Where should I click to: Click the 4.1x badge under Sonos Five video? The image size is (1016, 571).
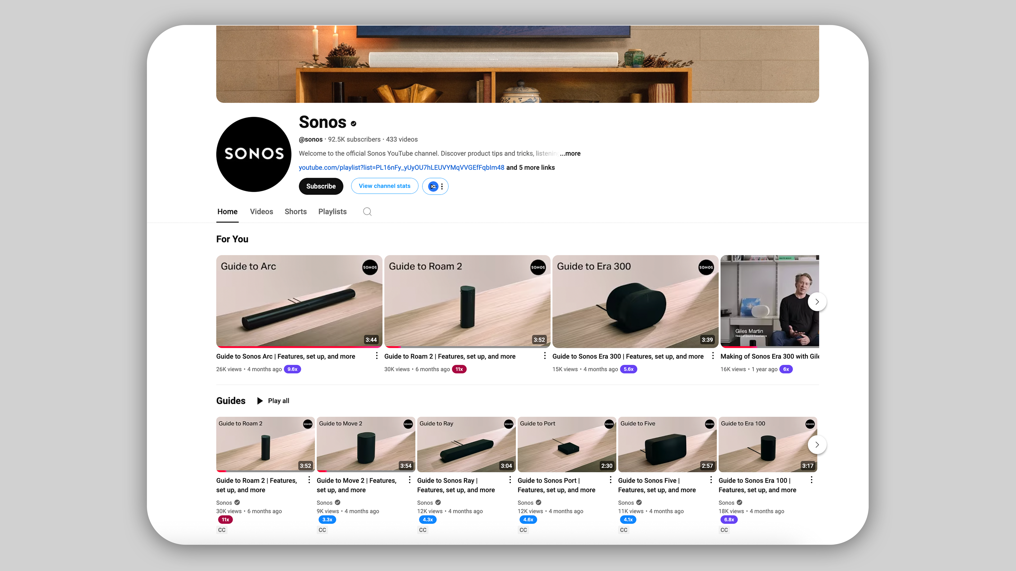pos(628,520)
